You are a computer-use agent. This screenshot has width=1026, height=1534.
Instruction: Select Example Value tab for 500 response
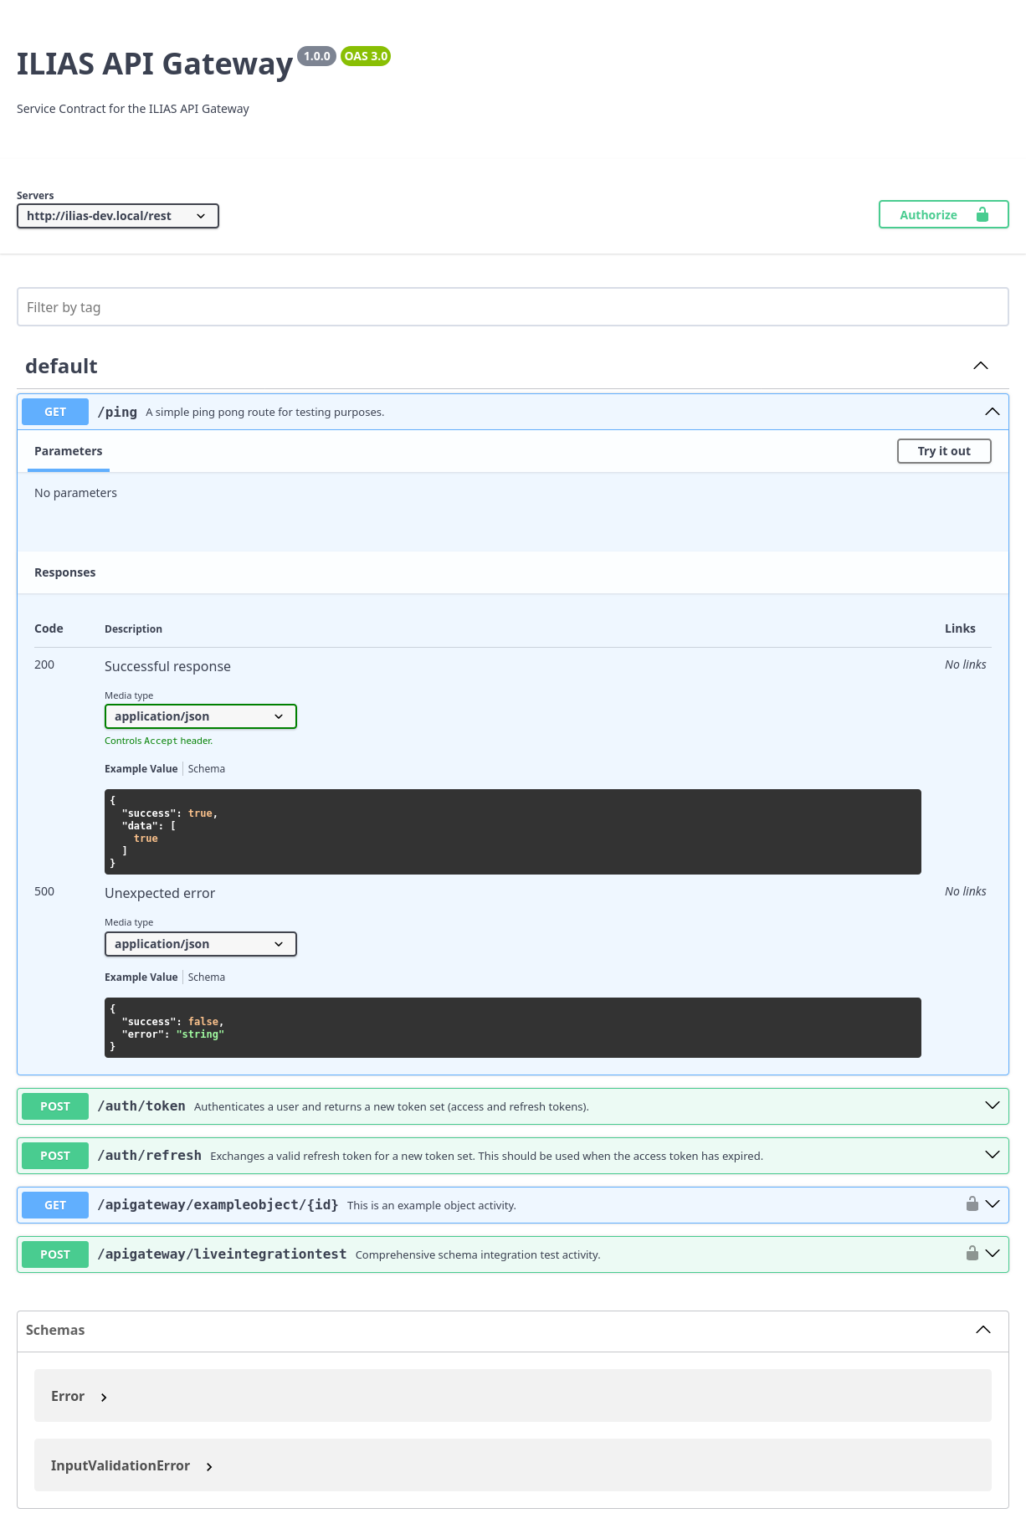click(x=141, y=977)
